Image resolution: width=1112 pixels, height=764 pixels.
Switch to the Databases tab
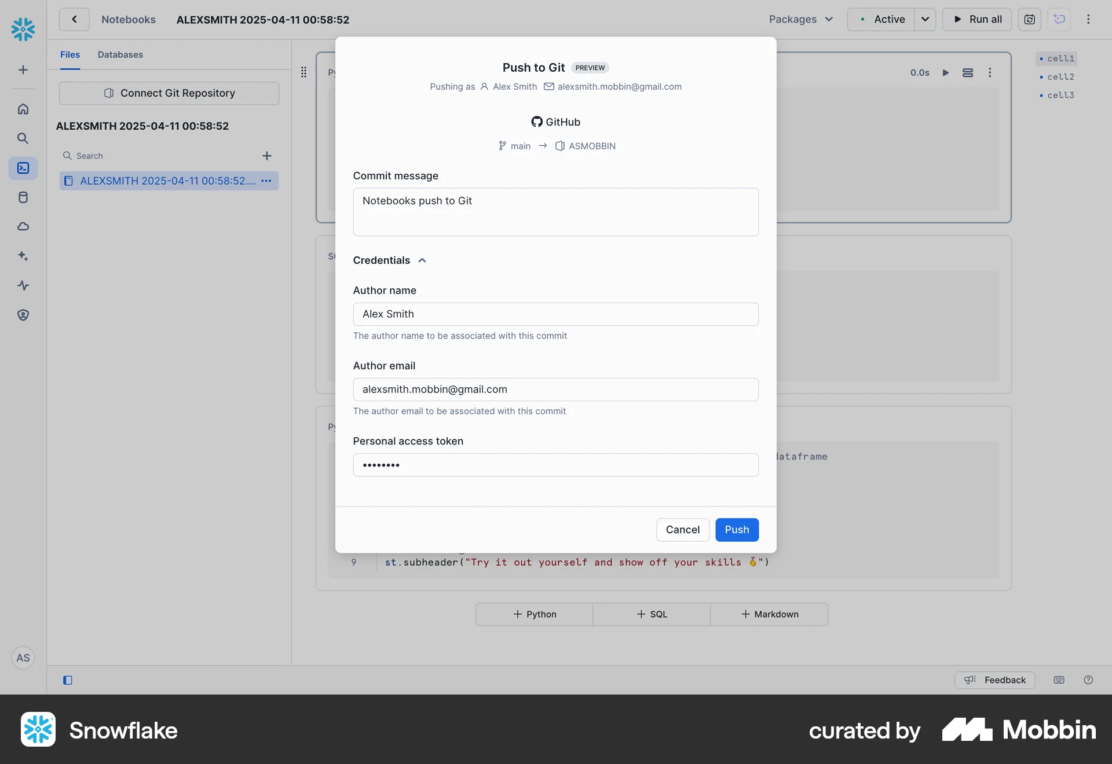[120, 54]
